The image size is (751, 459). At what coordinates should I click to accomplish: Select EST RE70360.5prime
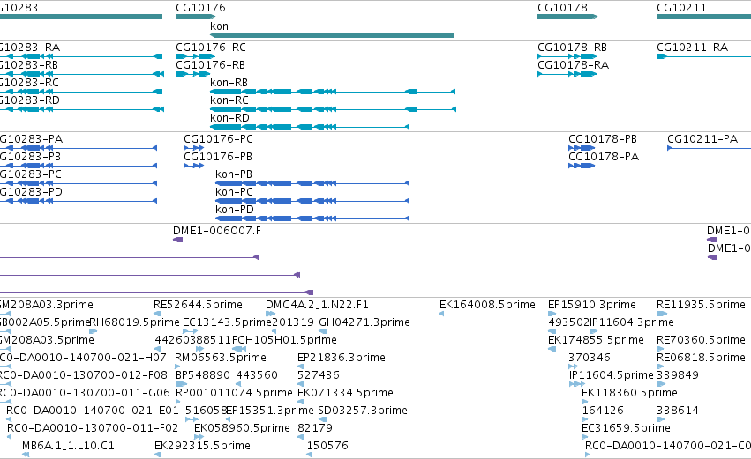point(701,340)
